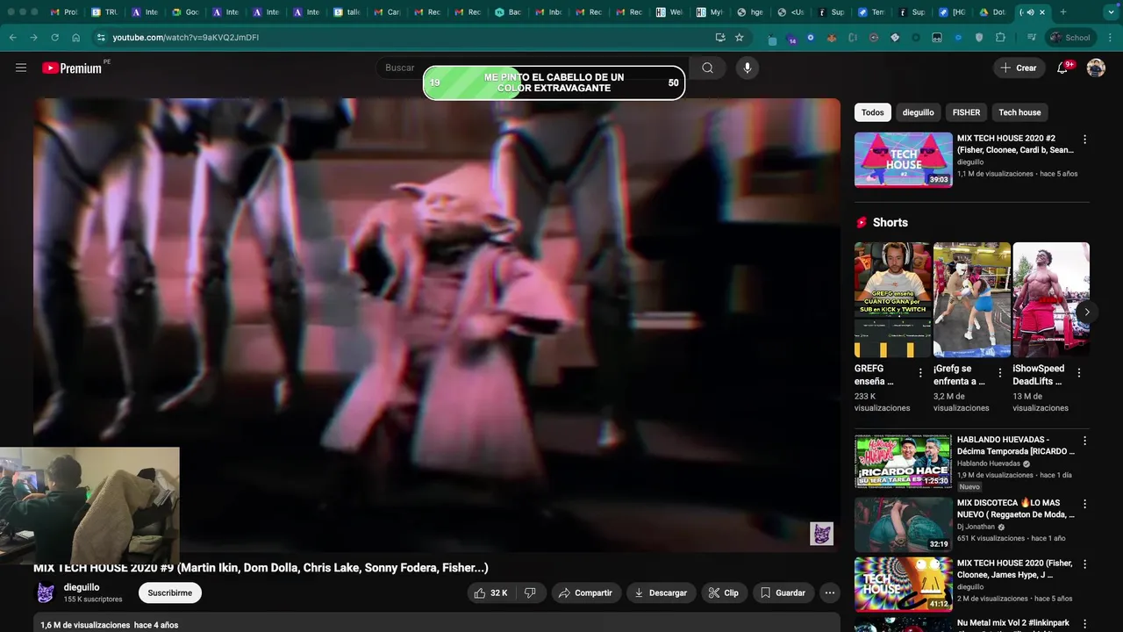Install YouTube as an app icon

click(x=720, y=38)
